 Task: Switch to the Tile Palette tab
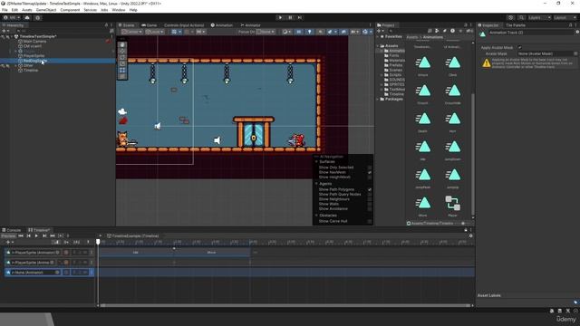pos(516,25)
